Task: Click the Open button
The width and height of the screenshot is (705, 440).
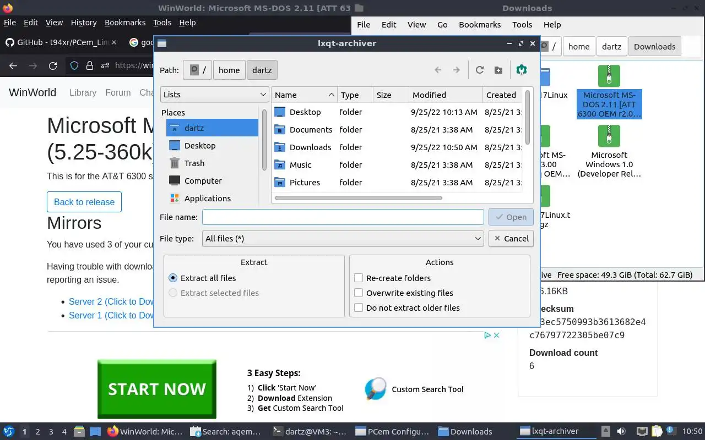Action: click(511, 217)
